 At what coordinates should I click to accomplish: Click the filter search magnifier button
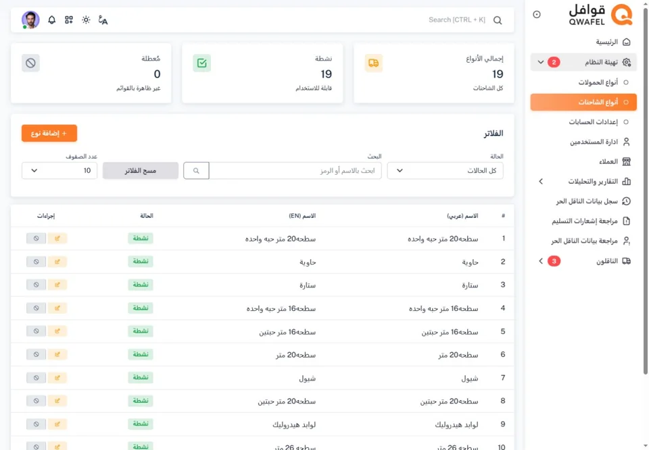[x=196, y=171]
